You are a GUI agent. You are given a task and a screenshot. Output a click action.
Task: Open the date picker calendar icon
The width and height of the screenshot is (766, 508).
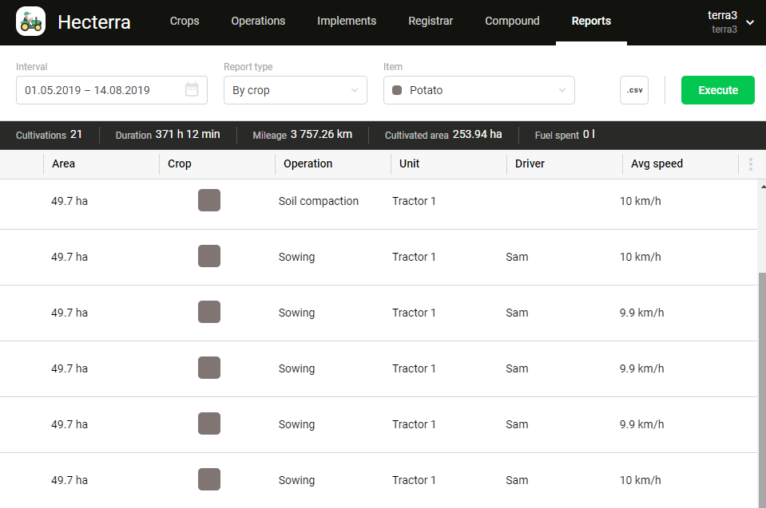click(x=192, y=90)
